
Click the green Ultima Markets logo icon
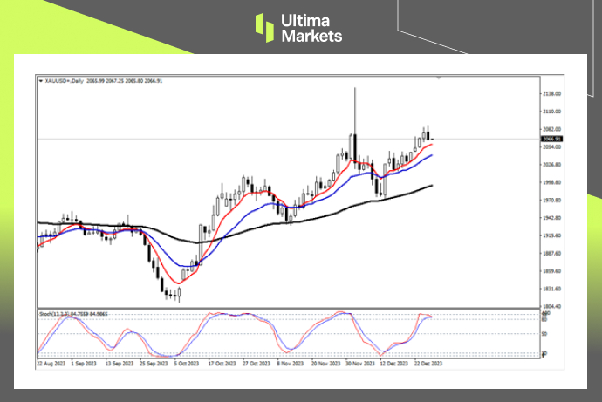263,27
